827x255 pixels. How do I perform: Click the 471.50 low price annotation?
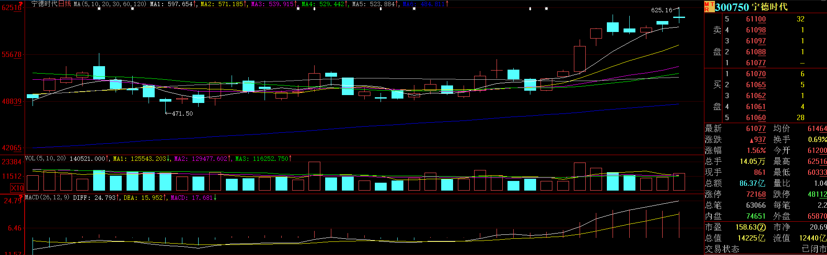(x=182, y=113)
